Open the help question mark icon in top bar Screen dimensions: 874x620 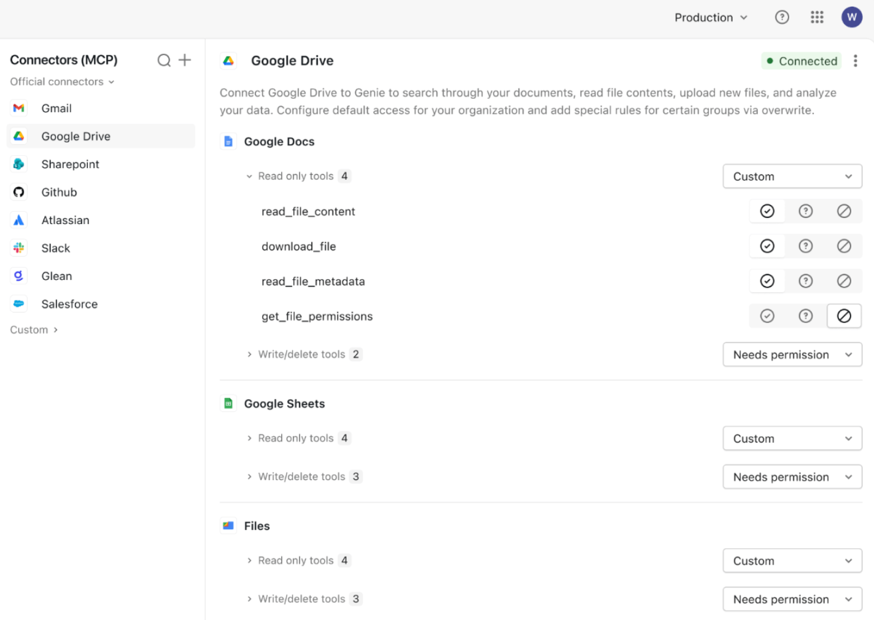[x=782, y=17]
